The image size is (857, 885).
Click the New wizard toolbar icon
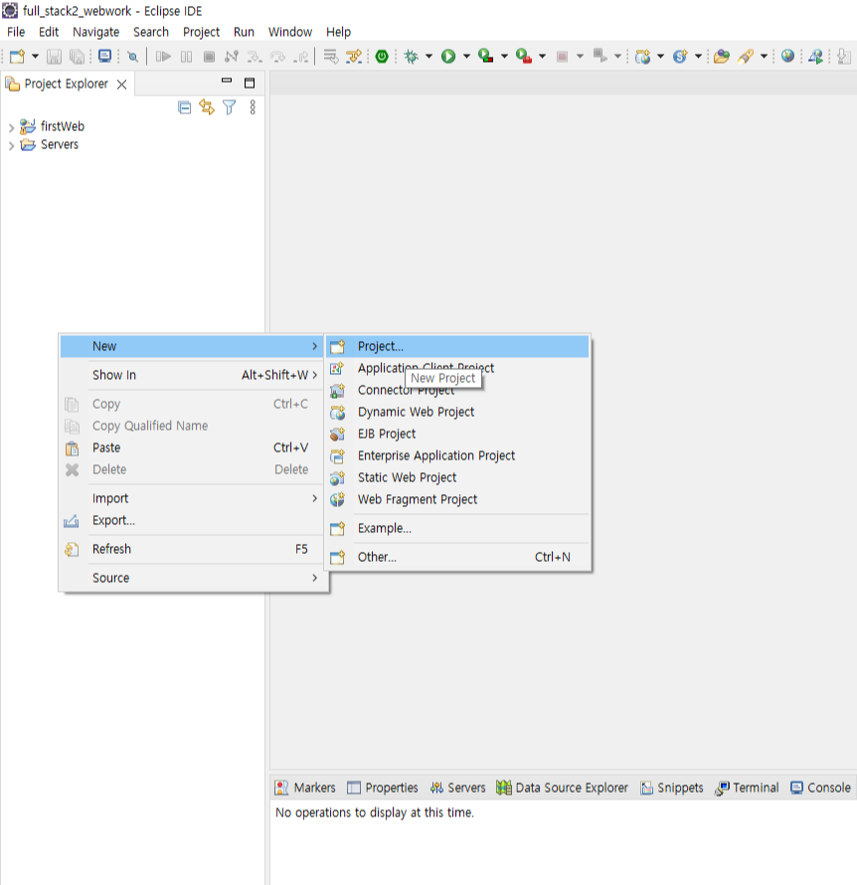17,56
